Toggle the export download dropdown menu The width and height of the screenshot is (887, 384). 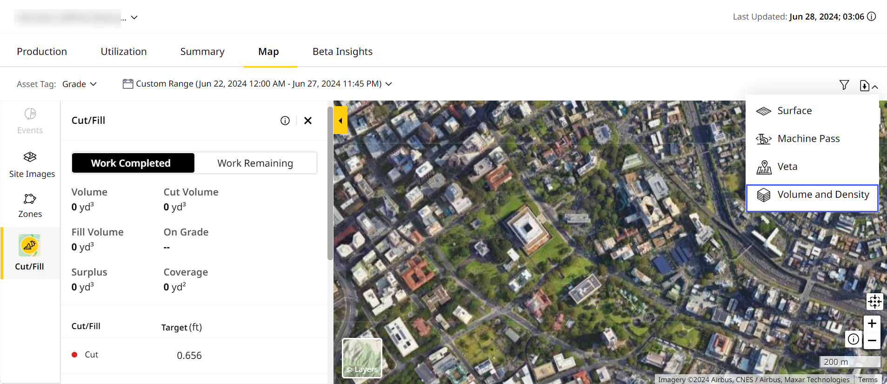pyautogui.click(x=868, y=86)
